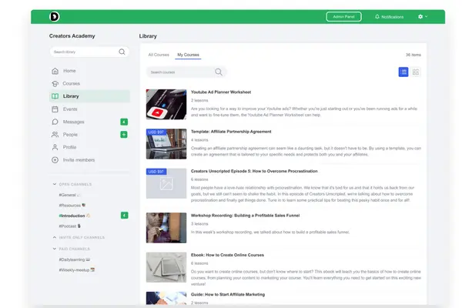This screenshot has height=308, width=462.
Task: Open Affiliate Partnership Agreement thumbnail
Action: [166, 144]
